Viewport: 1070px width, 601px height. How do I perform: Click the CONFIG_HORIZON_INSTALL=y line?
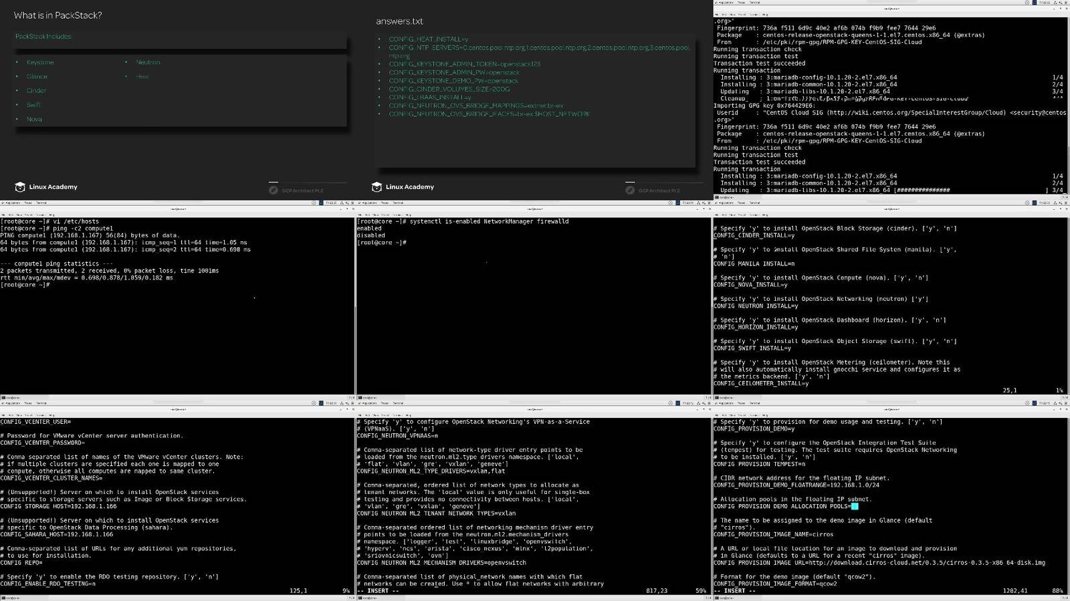pos(756,327)
